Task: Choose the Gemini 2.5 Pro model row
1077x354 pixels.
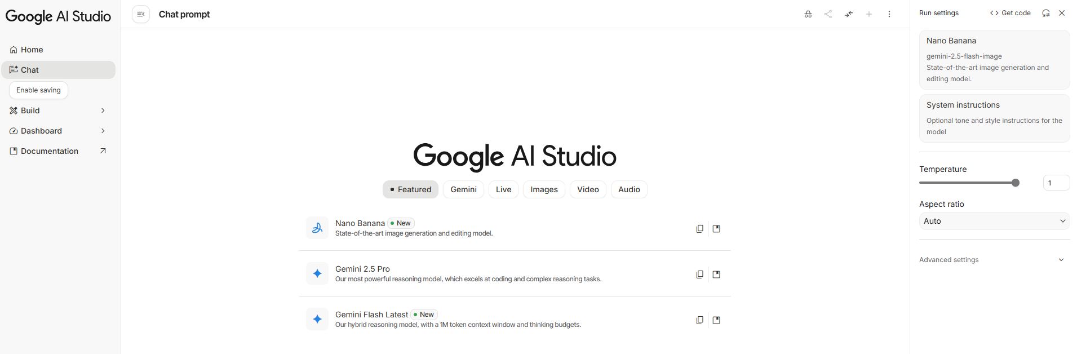Action: [x=515, y=273]
